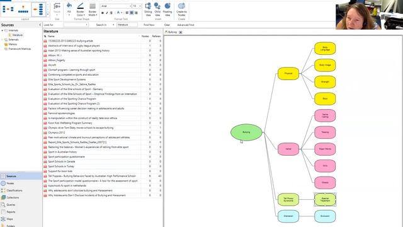
Task: Select the pink Verbal node
Action: pyautogui.click(x=288, y=149)
